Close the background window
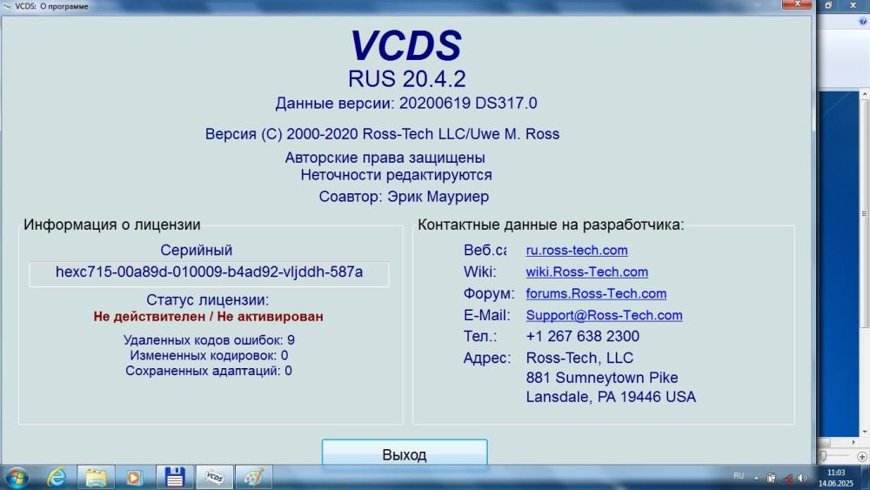870x490 pixels. 853,5
